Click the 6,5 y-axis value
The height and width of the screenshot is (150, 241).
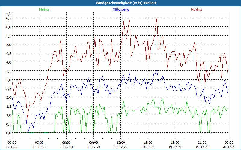9,18
